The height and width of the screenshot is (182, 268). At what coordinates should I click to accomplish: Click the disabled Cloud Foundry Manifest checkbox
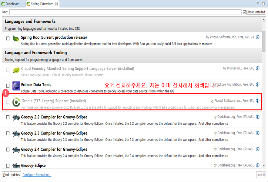(x=8, y=70)
